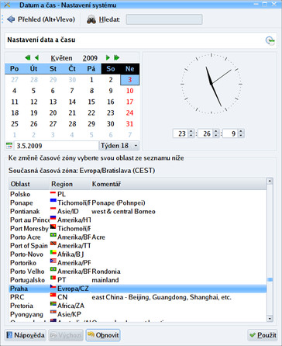The height and width of the screenshot is (346, 282).
Task: Sort list by Komentář column header
Action: 178,184
